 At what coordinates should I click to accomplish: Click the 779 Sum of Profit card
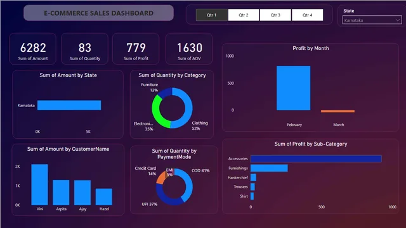click(x=136, y=49)
